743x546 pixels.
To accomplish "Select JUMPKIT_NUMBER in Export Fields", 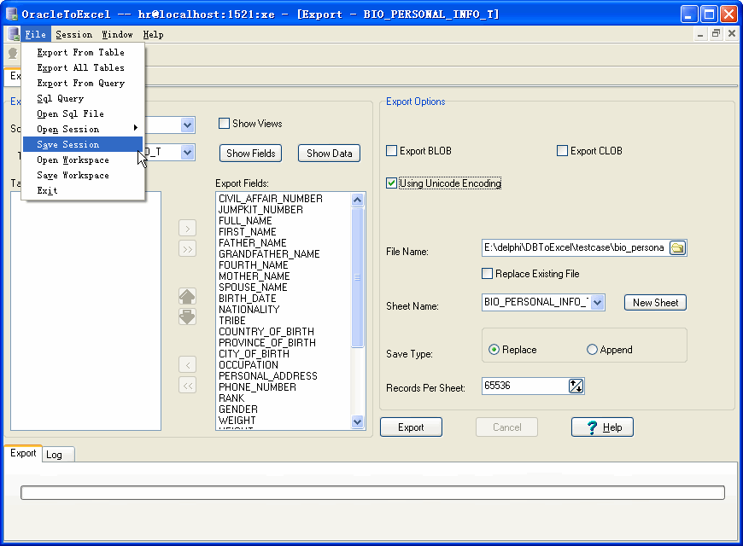I will point(260,210).
